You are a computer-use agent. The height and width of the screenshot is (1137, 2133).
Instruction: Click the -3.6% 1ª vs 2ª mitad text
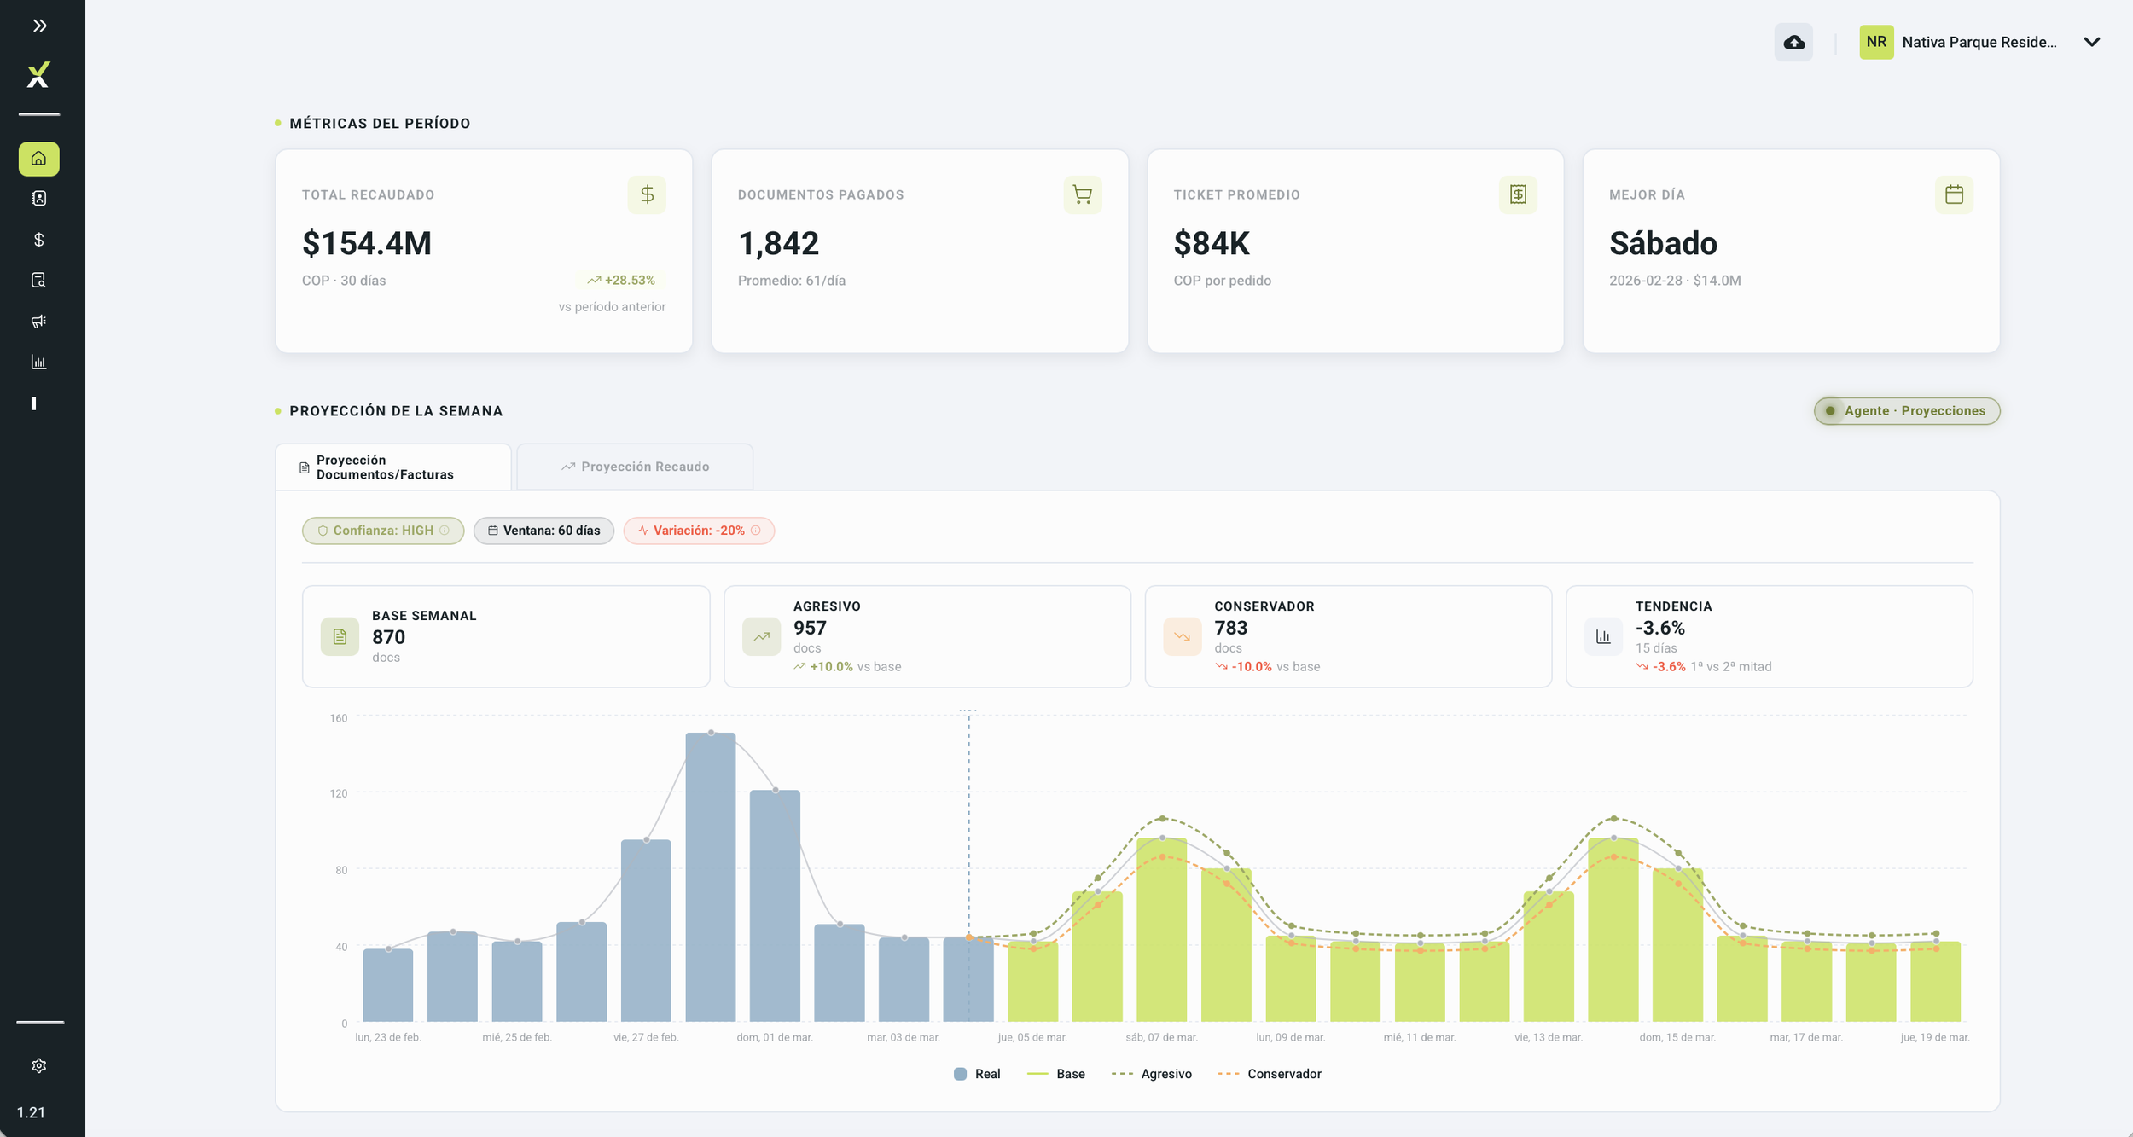point(1704,667)
